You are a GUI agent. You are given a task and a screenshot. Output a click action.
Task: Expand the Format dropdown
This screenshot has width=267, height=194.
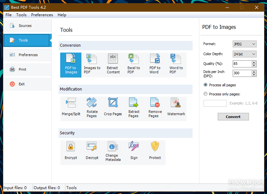[245, 44]
